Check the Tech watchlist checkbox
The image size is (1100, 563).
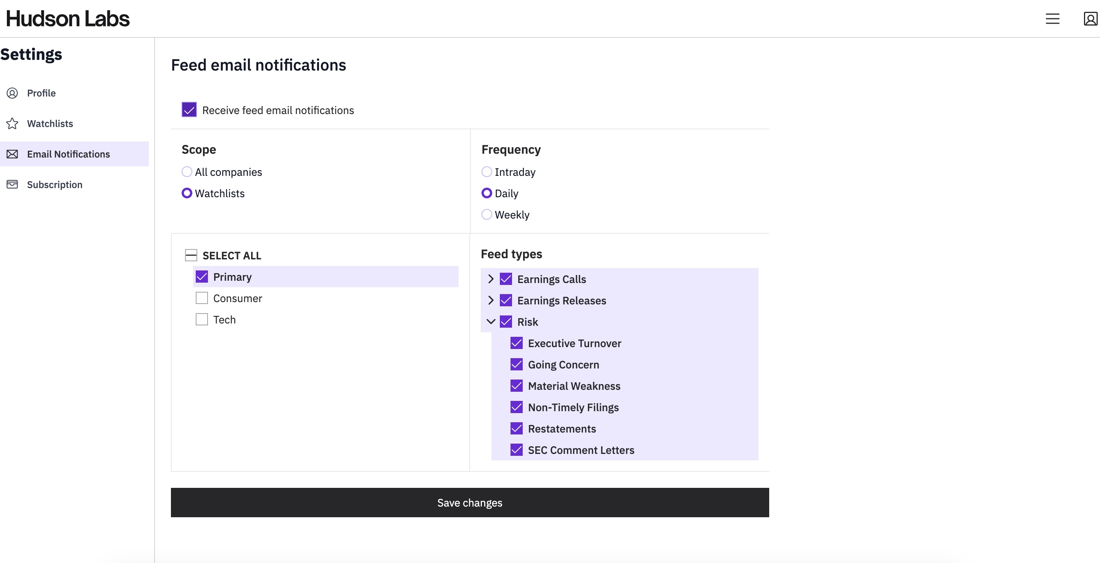coord(201,319)
